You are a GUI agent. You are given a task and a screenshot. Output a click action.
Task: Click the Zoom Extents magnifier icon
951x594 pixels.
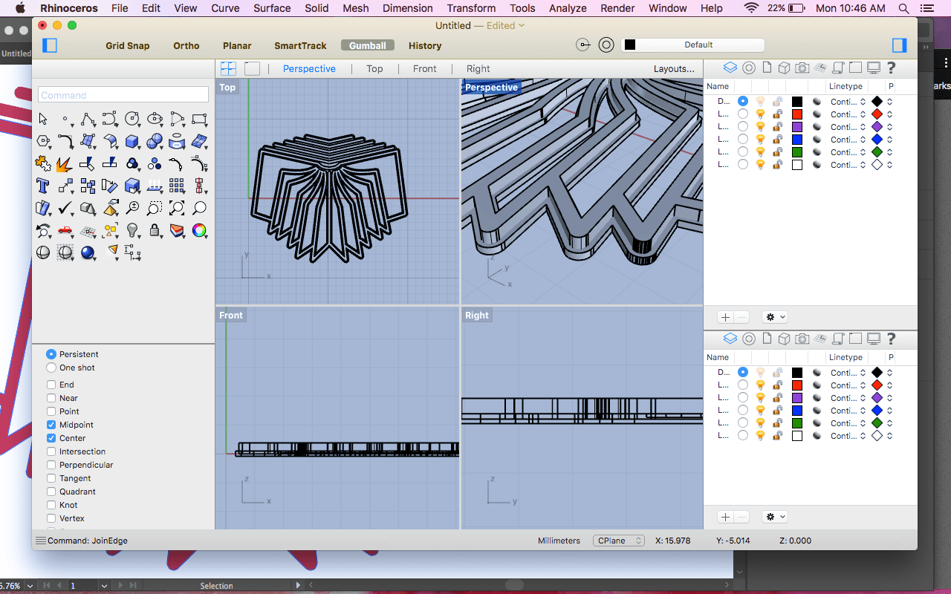click(x=177, y=208)
